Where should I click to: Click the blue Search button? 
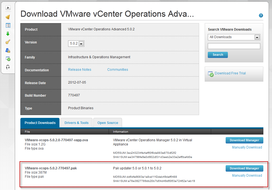point(218,55)
